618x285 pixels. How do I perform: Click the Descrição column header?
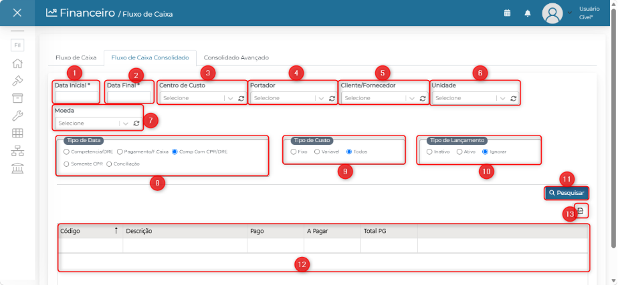point(185,231)
